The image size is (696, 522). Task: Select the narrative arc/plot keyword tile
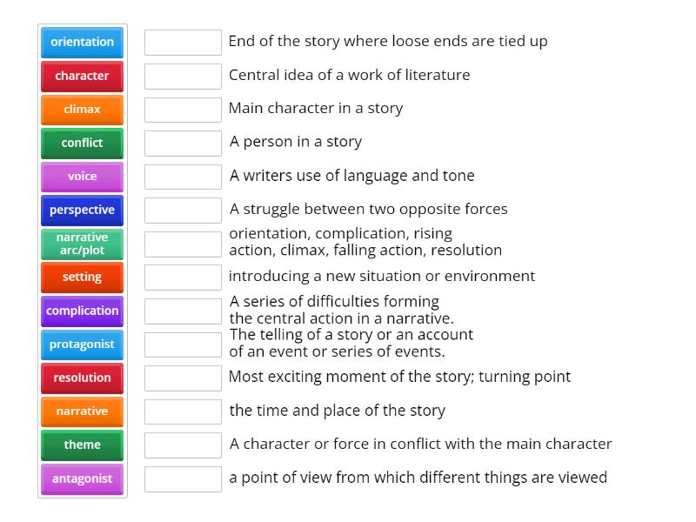[x=82, y=244]
